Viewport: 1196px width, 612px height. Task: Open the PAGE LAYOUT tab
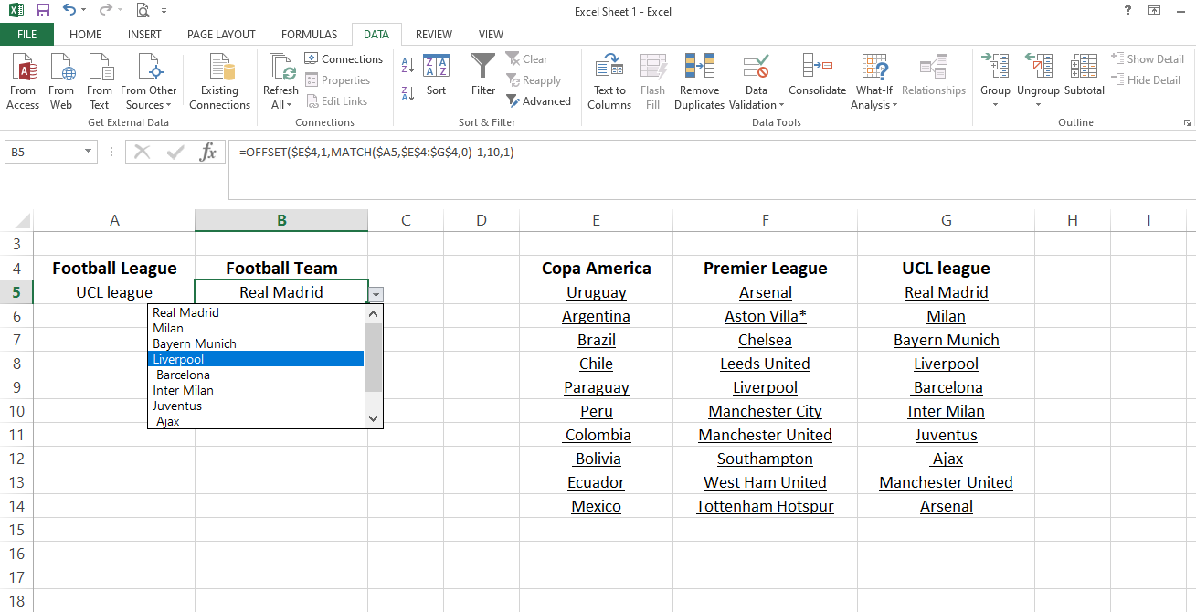tap(221, 35)
